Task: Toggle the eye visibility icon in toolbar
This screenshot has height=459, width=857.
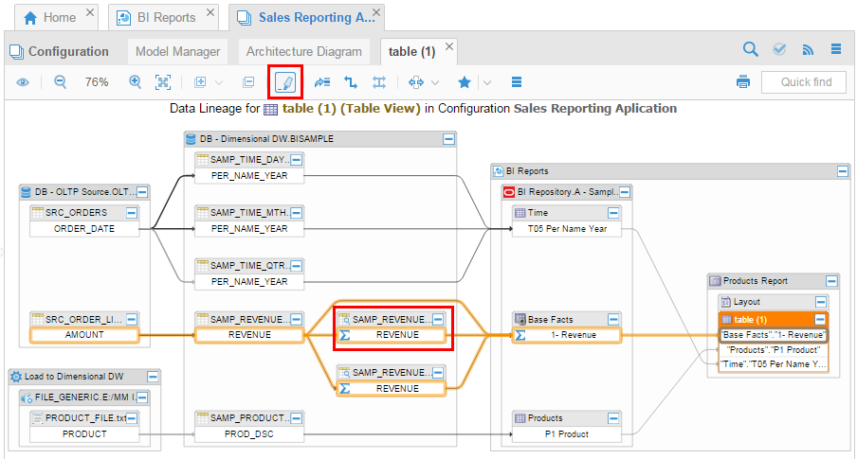Action: tap(23, 82)
